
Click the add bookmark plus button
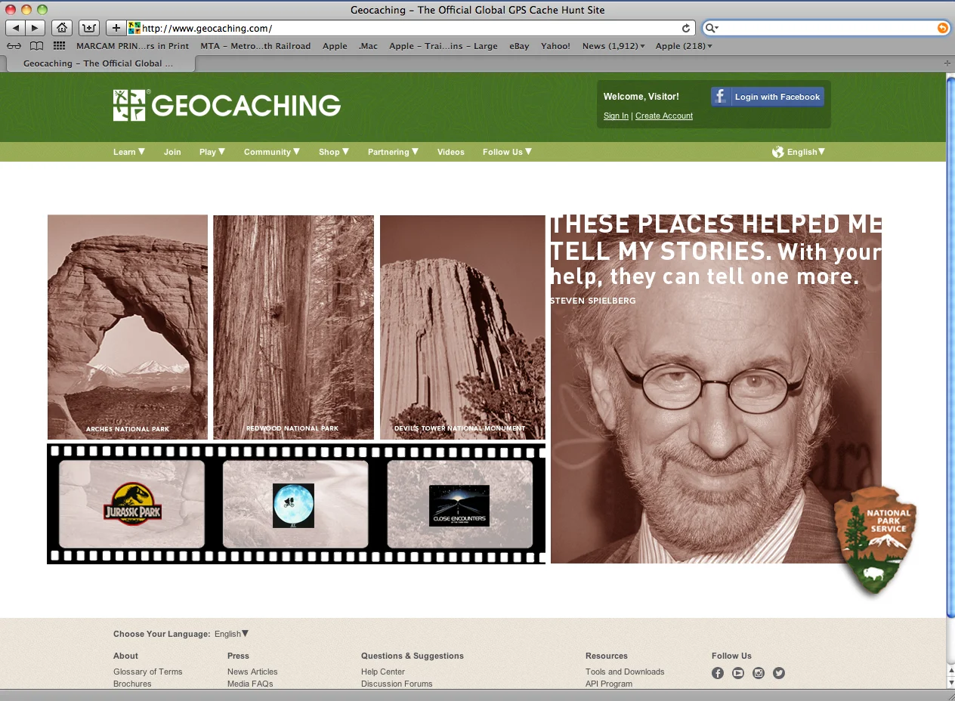tap(116, 28)
